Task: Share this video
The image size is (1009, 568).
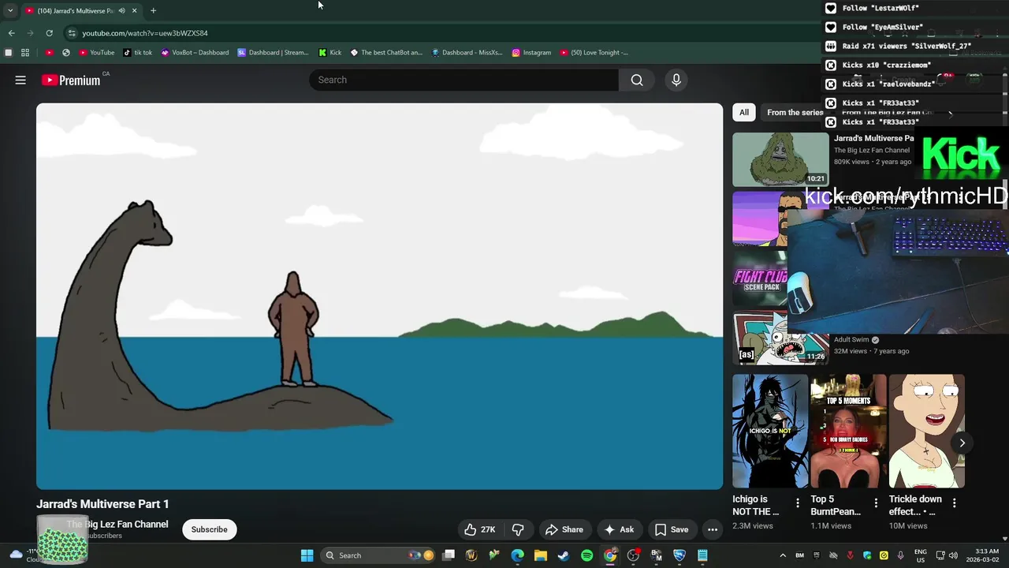Action: pos(564,529)
